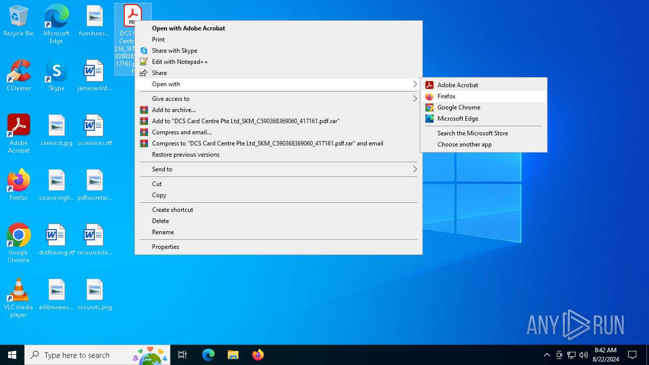Select the carevisit.jpg file icon

(x=56, y=131)
